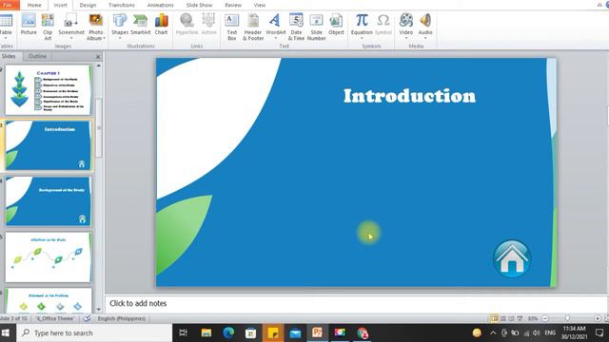609x342 pixels.
Task: Select the green leaf path slide thumbnail
Action: pyautogui.click(x=49, y=257)
